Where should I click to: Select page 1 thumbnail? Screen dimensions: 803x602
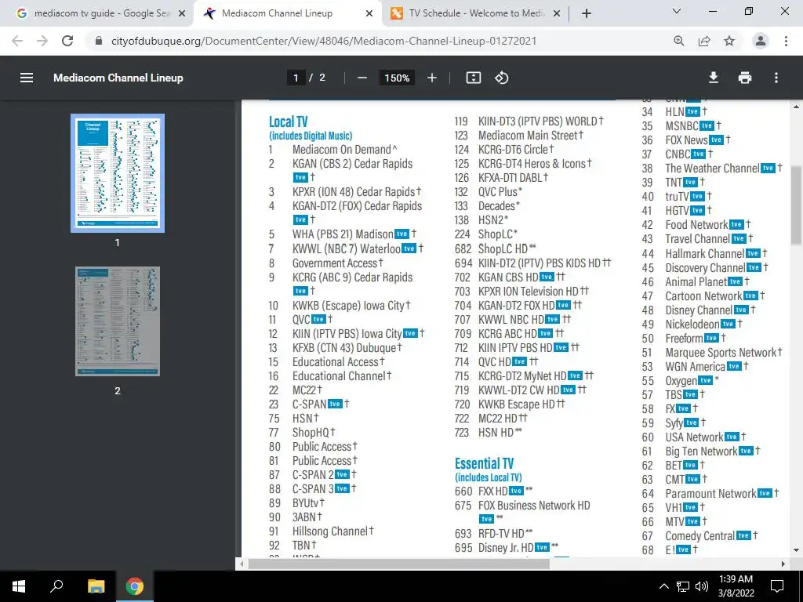click(x=118, y=173)
